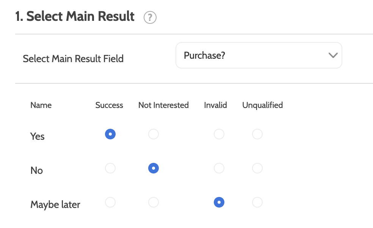The image size is (373, 228).
Task: Click the Select Main Result Field label
Action: (x=73, y=59)
